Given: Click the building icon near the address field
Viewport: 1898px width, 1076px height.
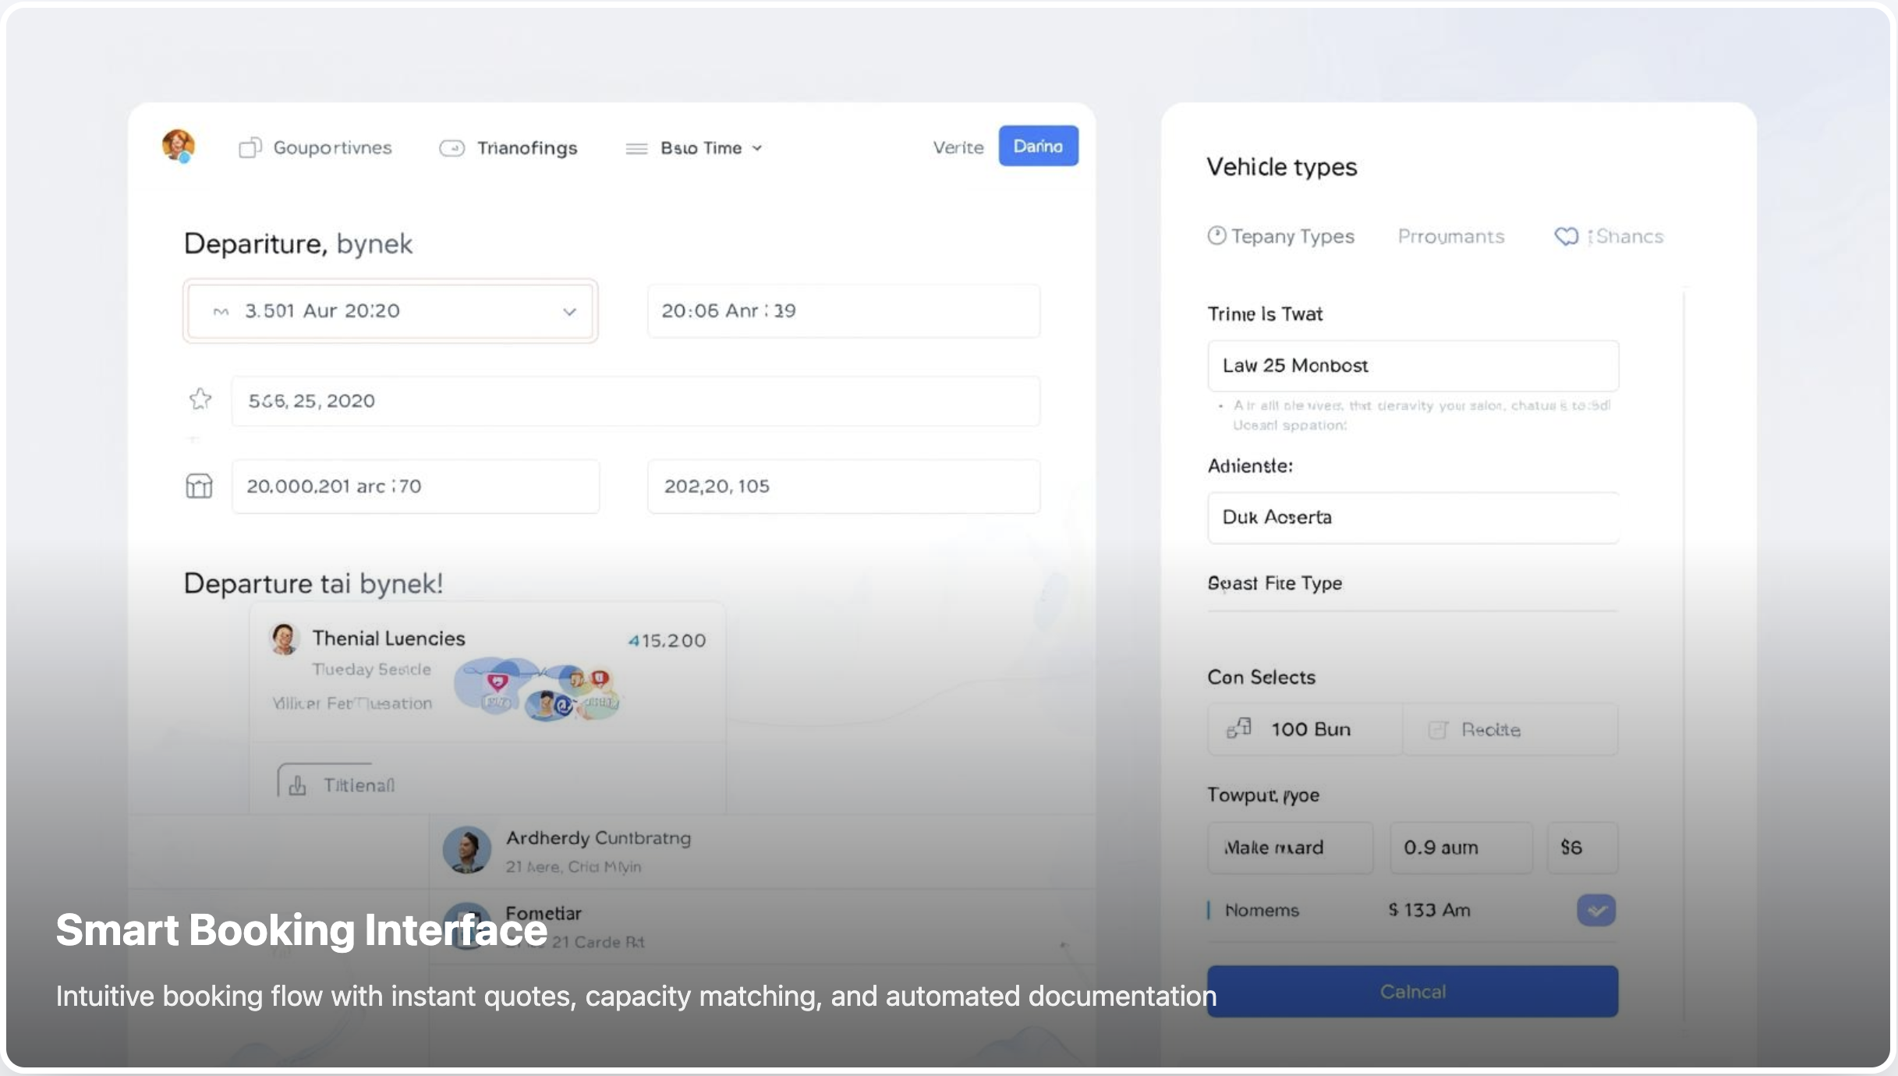Looking at the screenshot, I should (200, 486).
